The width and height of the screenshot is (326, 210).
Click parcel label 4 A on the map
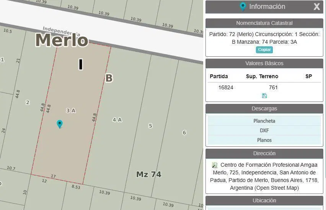click(x=117, y=120)
